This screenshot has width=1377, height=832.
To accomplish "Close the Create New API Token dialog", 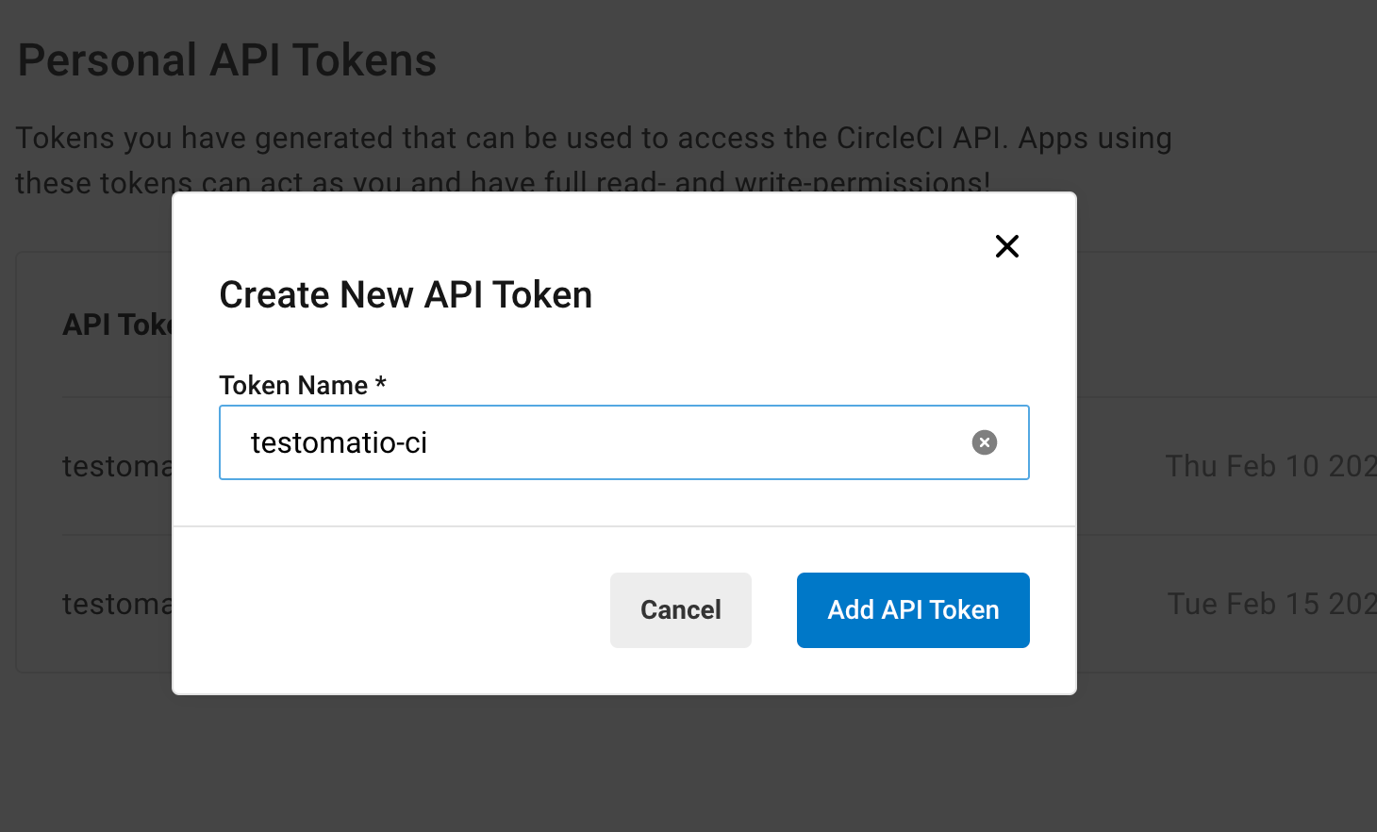I will point(1007,246).
